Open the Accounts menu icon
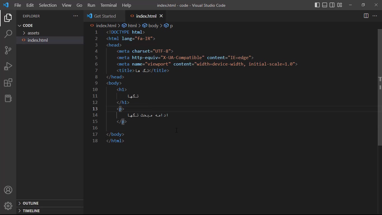 8,190
